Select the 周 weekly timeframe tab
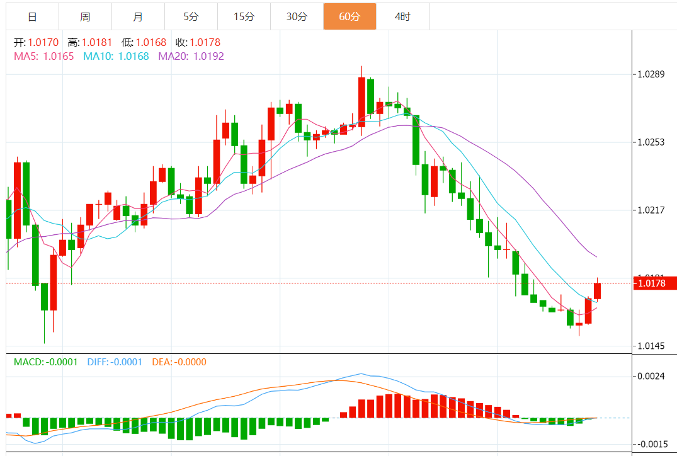 [x=85, y=16]
